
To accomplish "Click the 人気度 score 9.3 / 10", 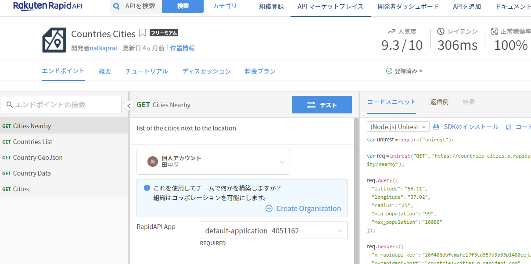I will coord(402,45).
